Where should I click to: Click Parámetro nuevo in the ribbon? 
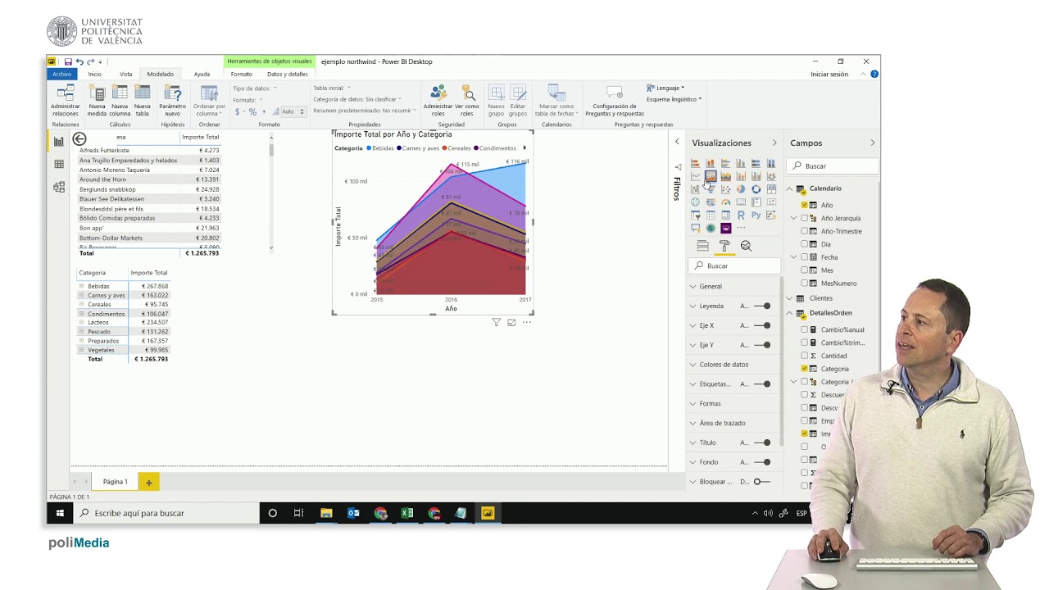[x=172, y=101]
